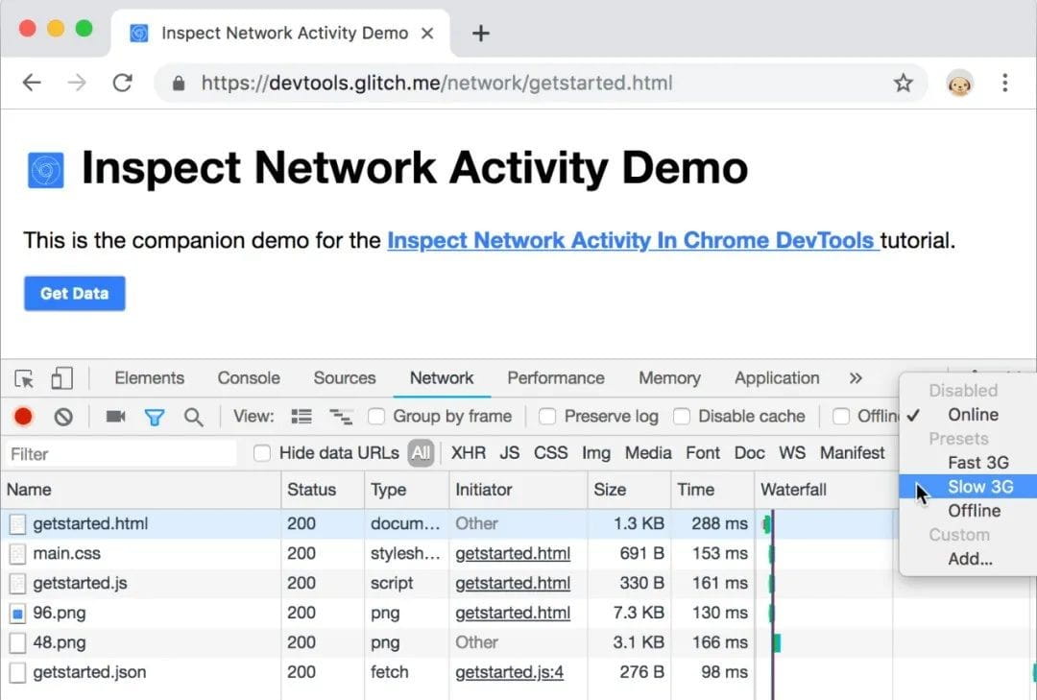The width and height of the screenshot is (1037, 700).
Task: Toggle the device toolbar icon
Action: coord(61,378)
